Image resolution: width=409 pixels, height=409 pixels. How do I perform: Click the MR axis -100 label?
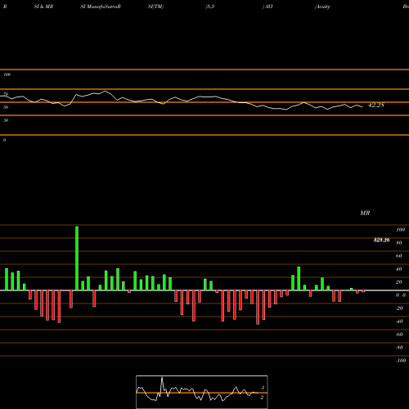(401, 361)
